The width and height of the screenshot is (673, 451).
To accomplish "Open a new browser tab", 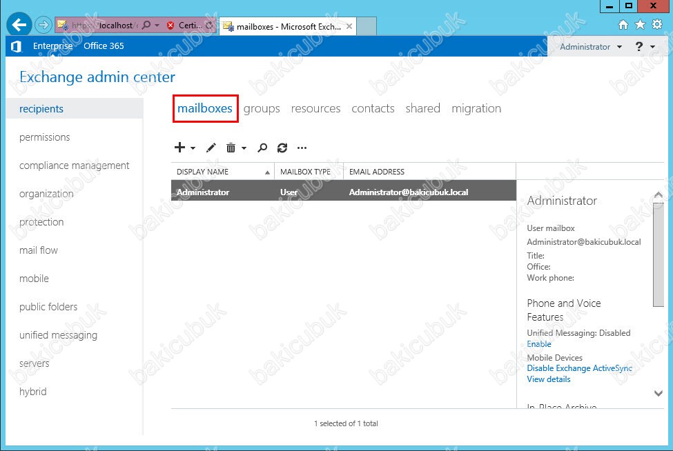I will pyautogui.click(x=367, y=26).
